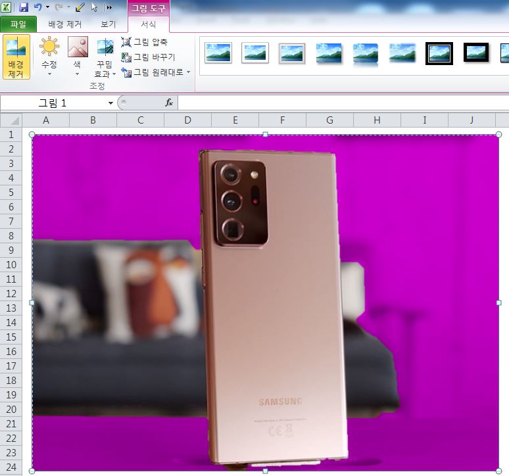Apply the first simple frame picture style
This screenshot has height=476, width=509.
tap(218, 53)
